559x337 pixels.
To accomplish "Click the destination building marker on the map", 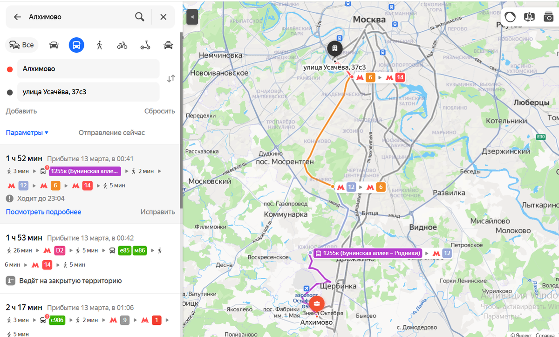I will click(335, 48).
